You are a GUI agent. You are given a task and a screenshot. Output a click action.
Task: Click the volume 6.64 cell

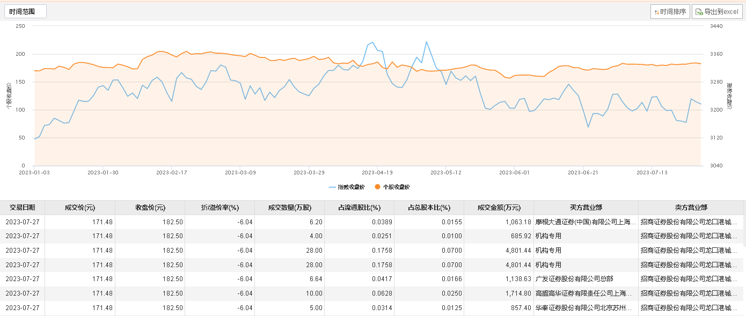(x=290, y=279)
